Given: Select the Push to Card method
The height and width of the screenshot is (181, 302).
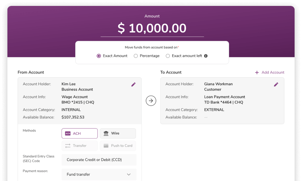Looking at the screenshot, I should coord(118,146).
